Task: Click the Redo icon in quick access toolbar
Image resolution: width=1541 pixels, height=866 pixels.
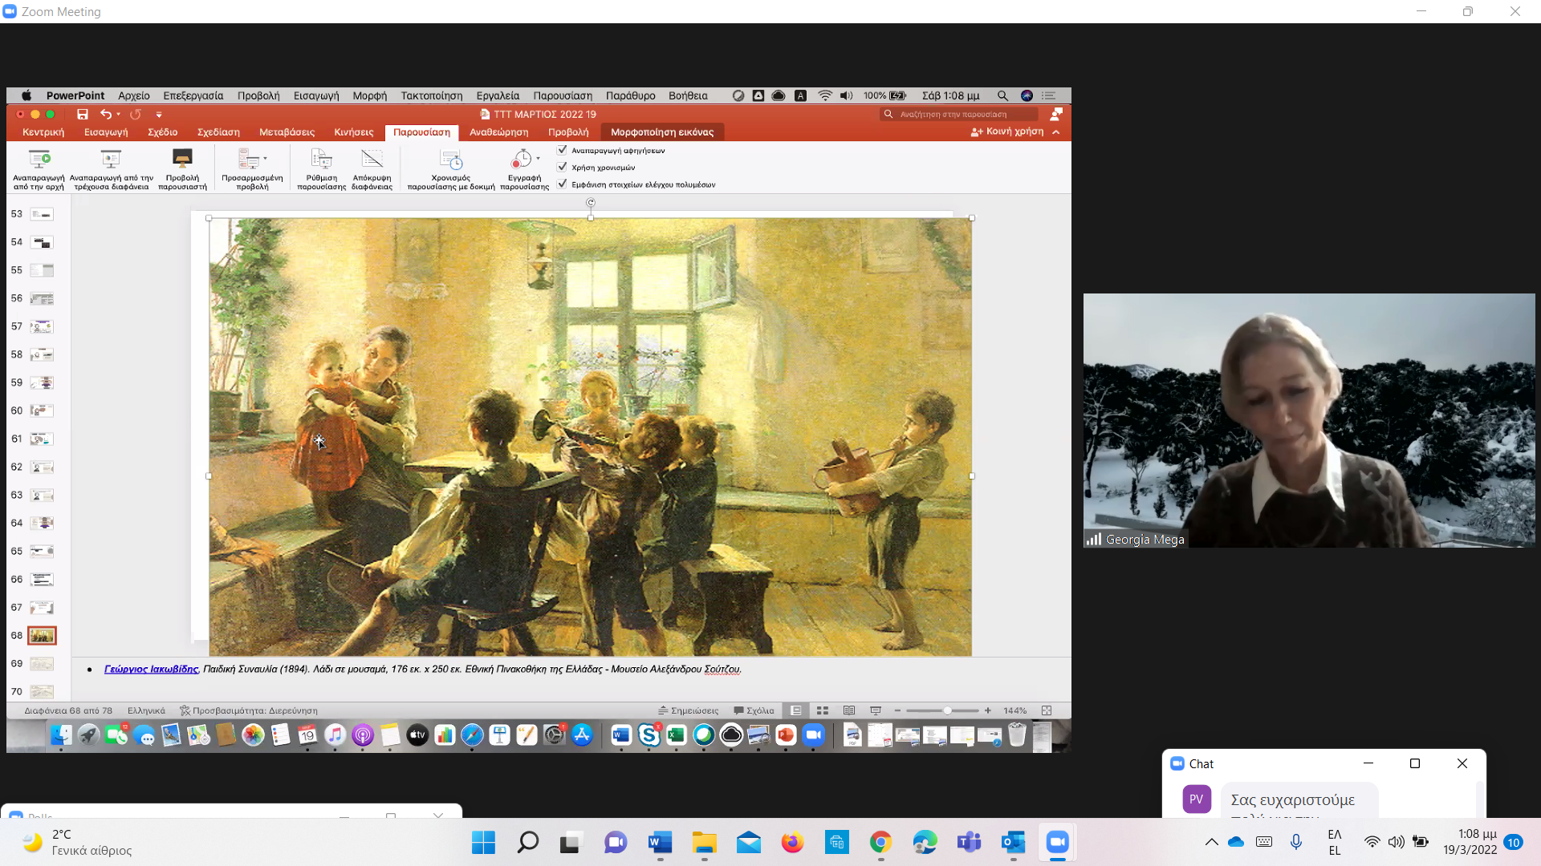Action: tap(136, 115)
